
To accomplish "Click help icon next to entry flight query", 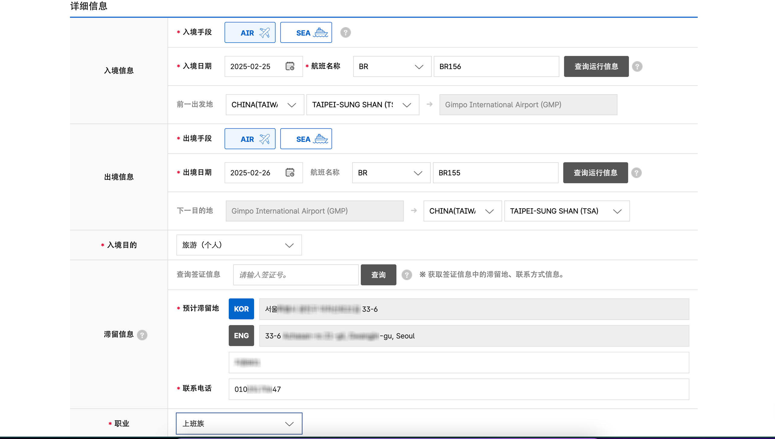I will click(637, 66).
